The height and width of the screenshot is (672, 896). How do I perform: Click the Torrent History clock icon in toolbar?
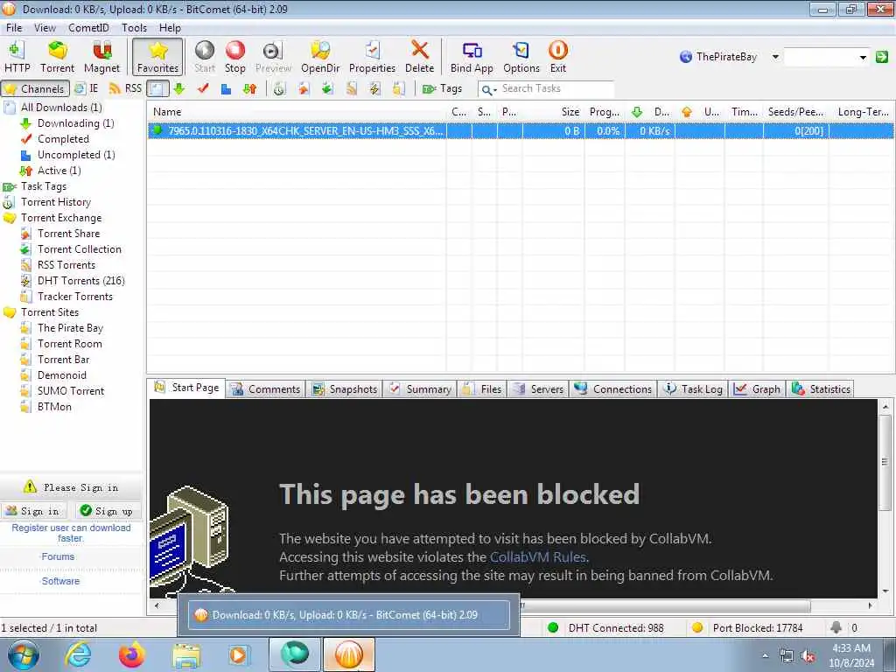[279, 88]
